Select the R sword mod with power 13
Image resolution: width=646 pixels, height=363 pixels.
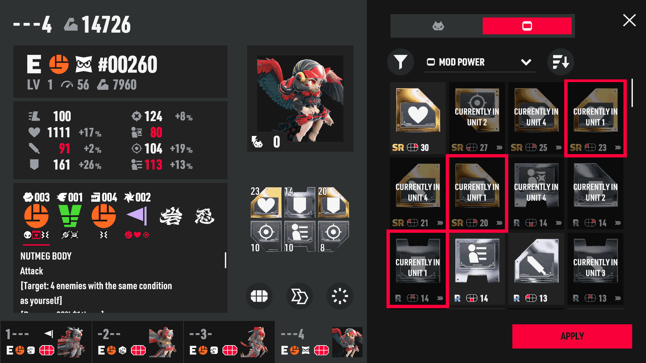[536, 269]
